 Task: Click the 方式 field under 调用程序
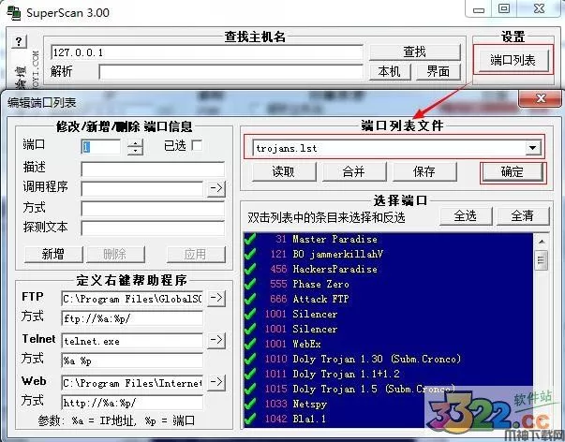click(x=153, y=209)
